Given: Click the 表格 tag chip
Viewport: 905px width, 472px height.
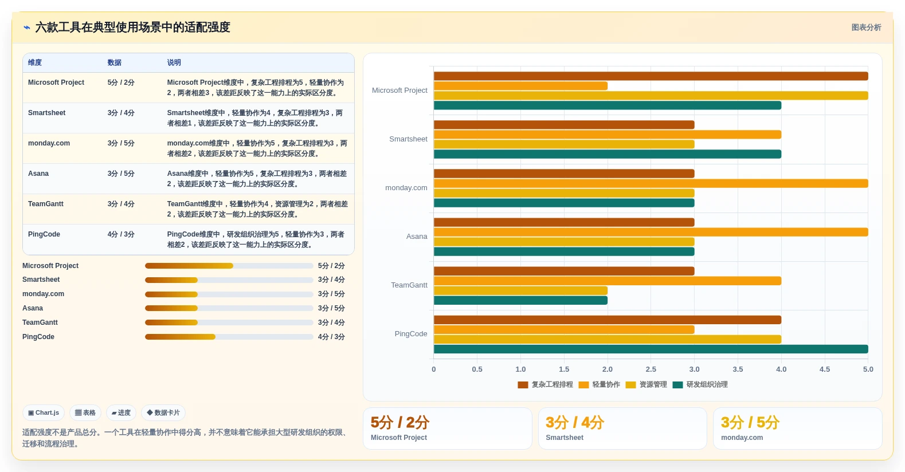Looking at the screenshot, I should tap(85, 412).
